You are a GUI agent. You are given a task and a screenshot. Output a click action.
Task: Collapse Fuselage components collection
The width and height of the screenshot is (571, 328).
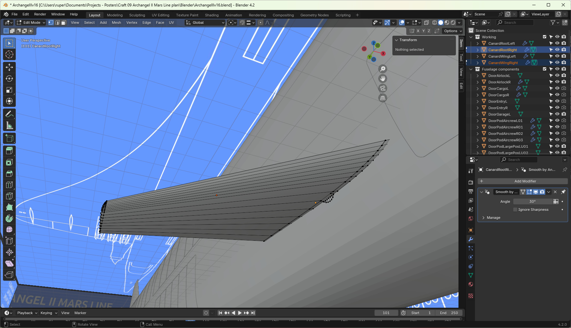pyautogui.click(x=471, y=69)
